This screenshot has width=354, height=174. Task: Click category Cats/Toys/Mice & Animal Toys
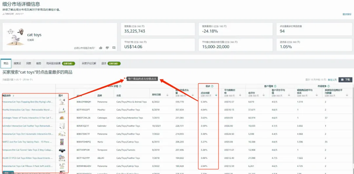tap(132, 102)
